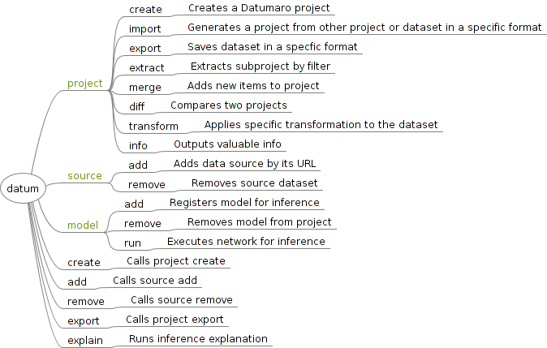Select 'Adds data source by its URL'
Viewport: 547px width, 348px height.
tap(245, 164)
